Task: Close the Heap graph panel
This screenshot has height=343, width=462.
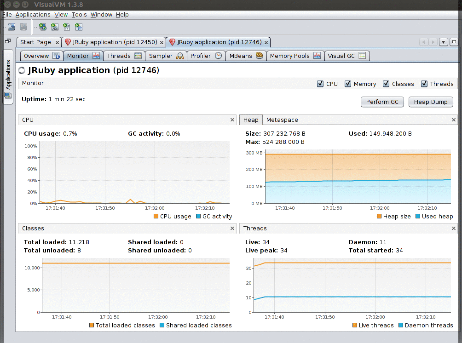Action: tap(453, 120)
